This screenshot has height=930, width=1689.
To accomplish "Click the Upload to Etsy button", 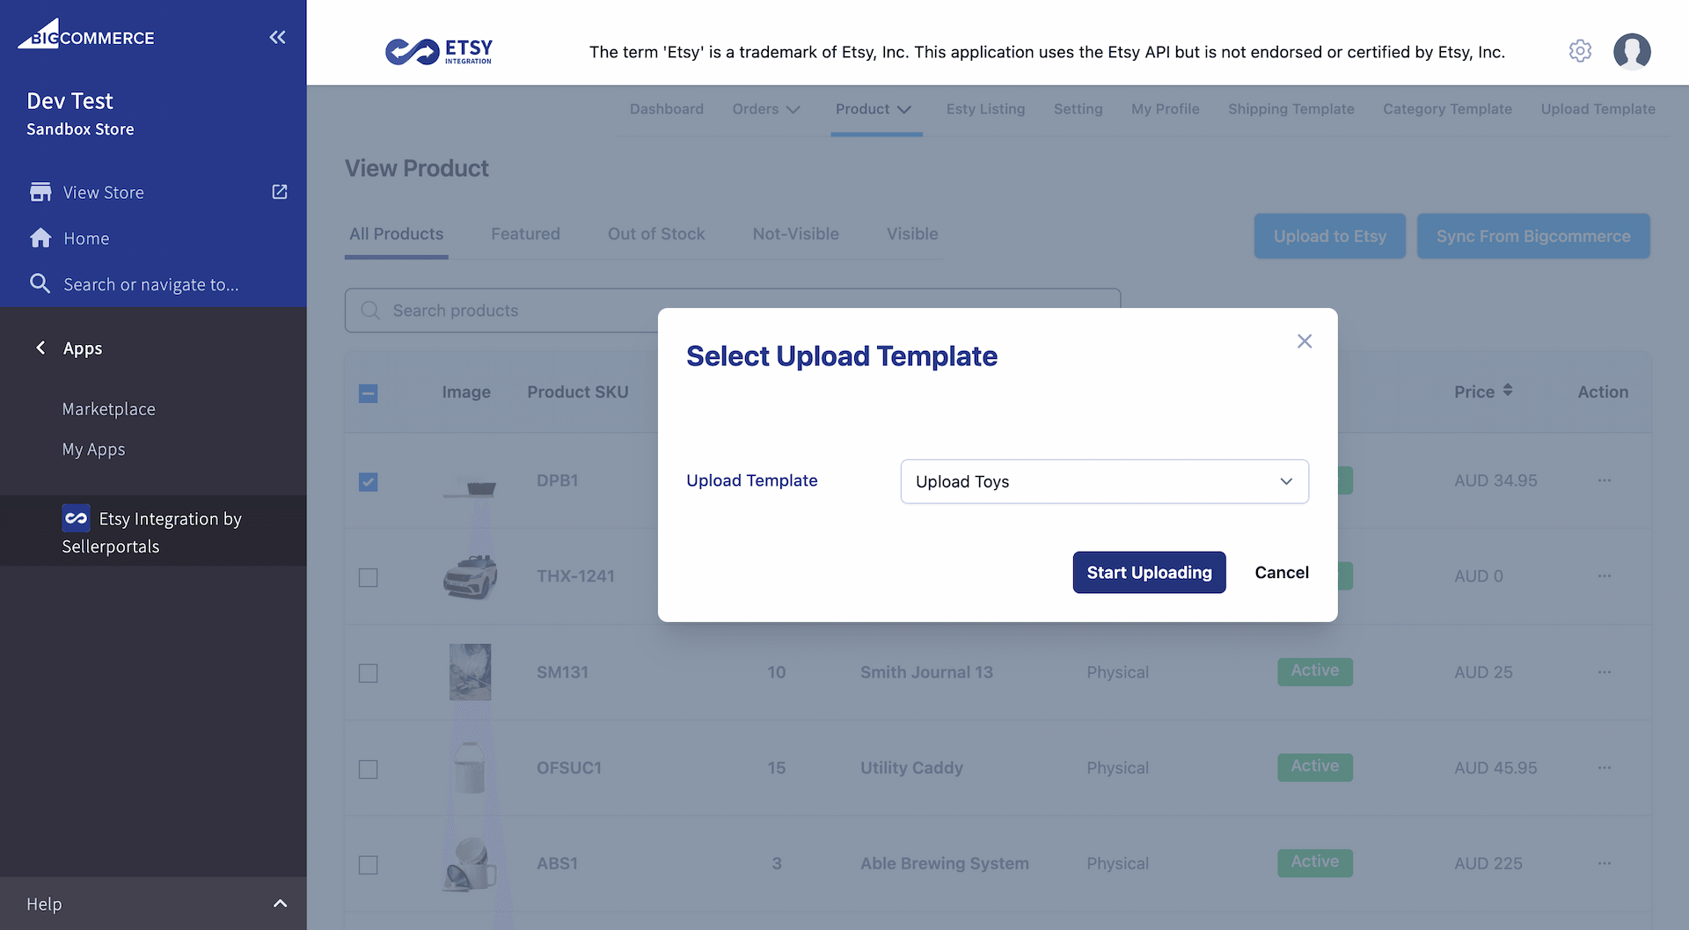I will pos(1329,236).
